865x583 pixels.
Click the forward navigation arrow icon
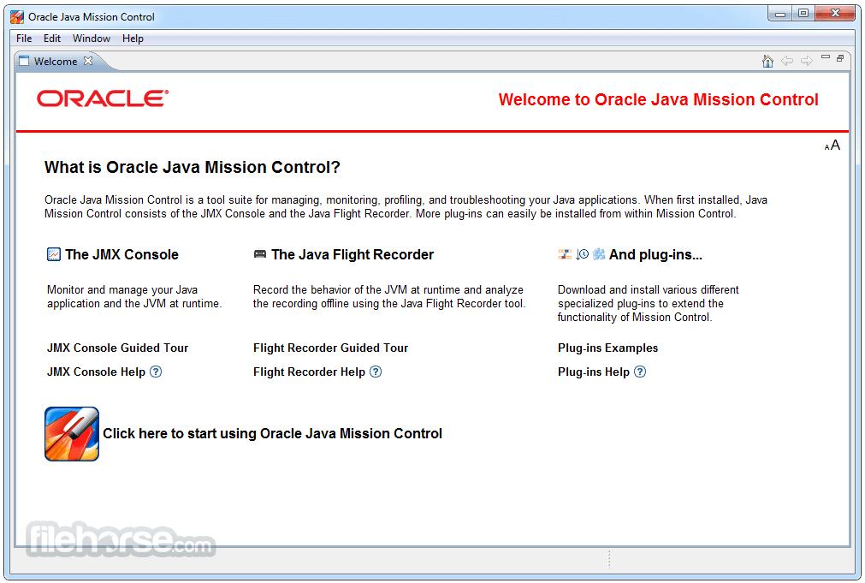coord(807,61)
